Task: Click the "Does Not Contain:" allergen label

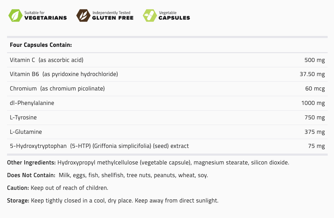Action: tap(31, 175)
